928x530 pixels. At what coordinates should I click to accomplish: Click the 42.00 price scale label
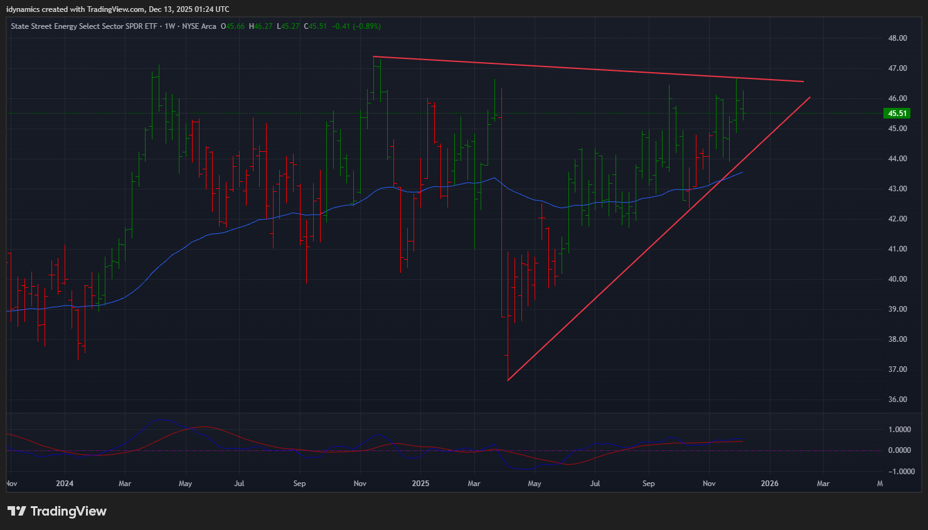897,219
